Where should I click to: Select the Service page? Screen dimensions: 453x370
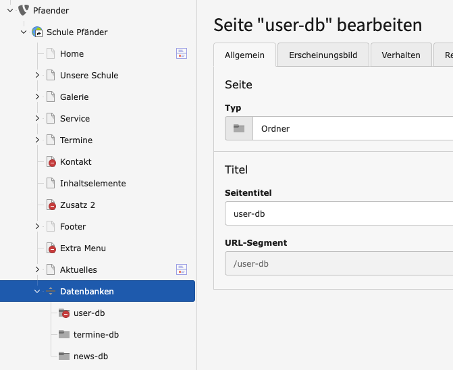pyautogui.click(x=75, y=118)
